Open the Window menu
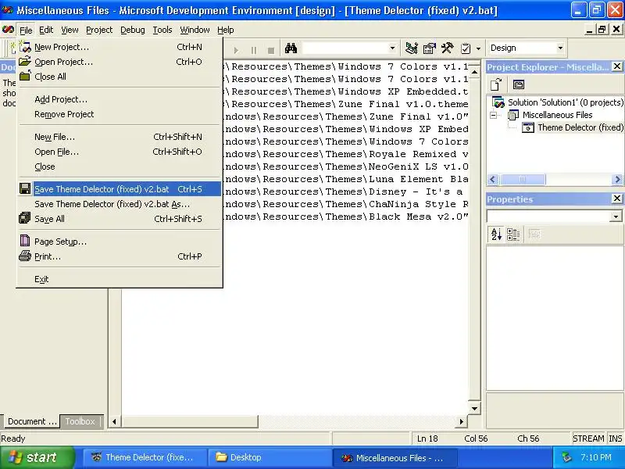The height and width of the screenshot is (469, 625). [x=195, y=30]
